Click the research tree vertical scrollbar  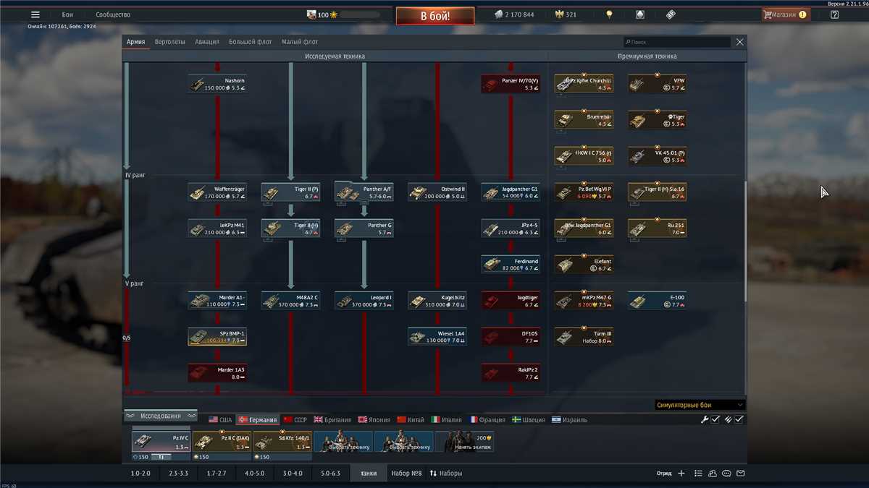pyautogui.click(x=746, y=240)
